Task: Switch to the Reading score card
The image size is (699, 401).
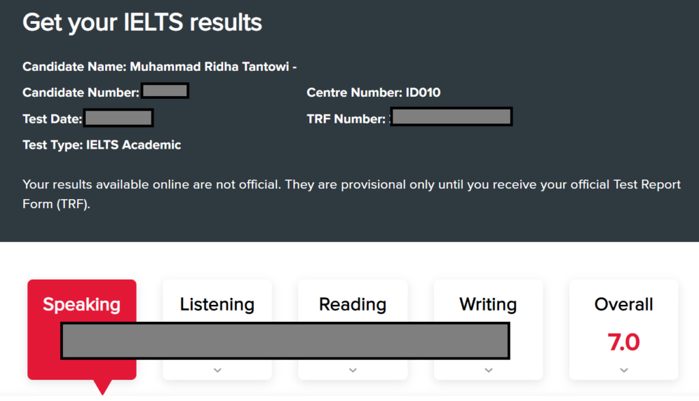Action: pyautogui.click(x=352, y=304)
